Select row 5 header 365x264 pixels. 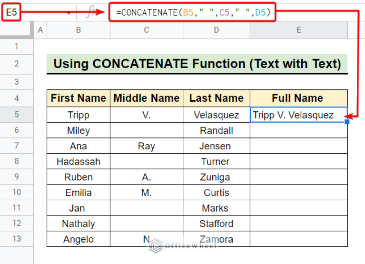pos(17,115)
